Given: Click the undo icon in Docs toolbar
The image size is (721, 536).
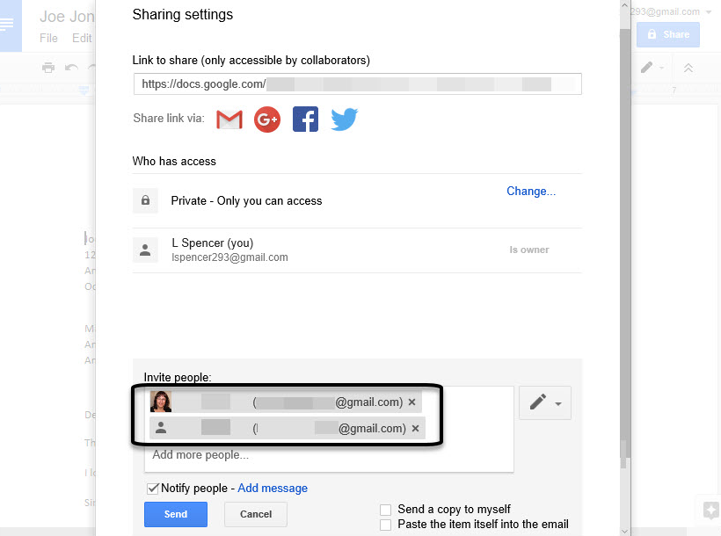Looking at the screenshot, I should (x=71, y=68).
